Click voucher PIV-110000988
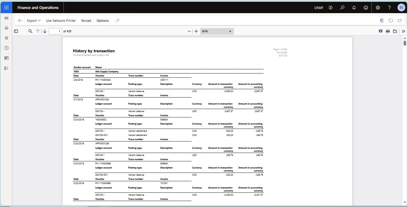The image size is (408, 207). (x=103, y=163)
